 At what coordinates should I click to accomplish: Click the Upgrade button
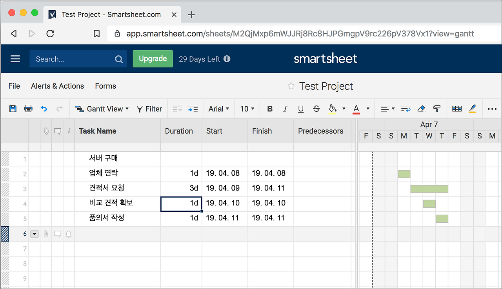pos(153,58)
